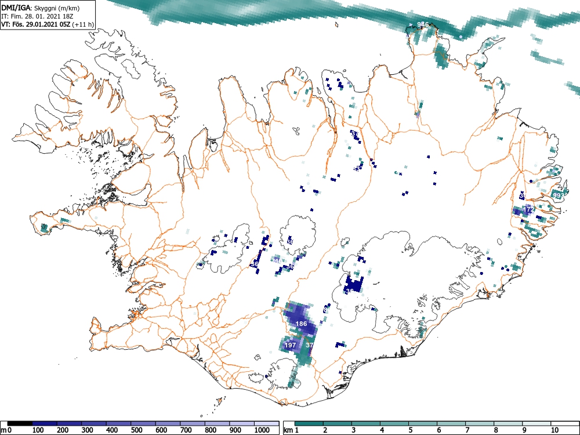Pick the 3–4 km teal legend swatch
This screenshot has height=435, width=580.
point(366,423)
